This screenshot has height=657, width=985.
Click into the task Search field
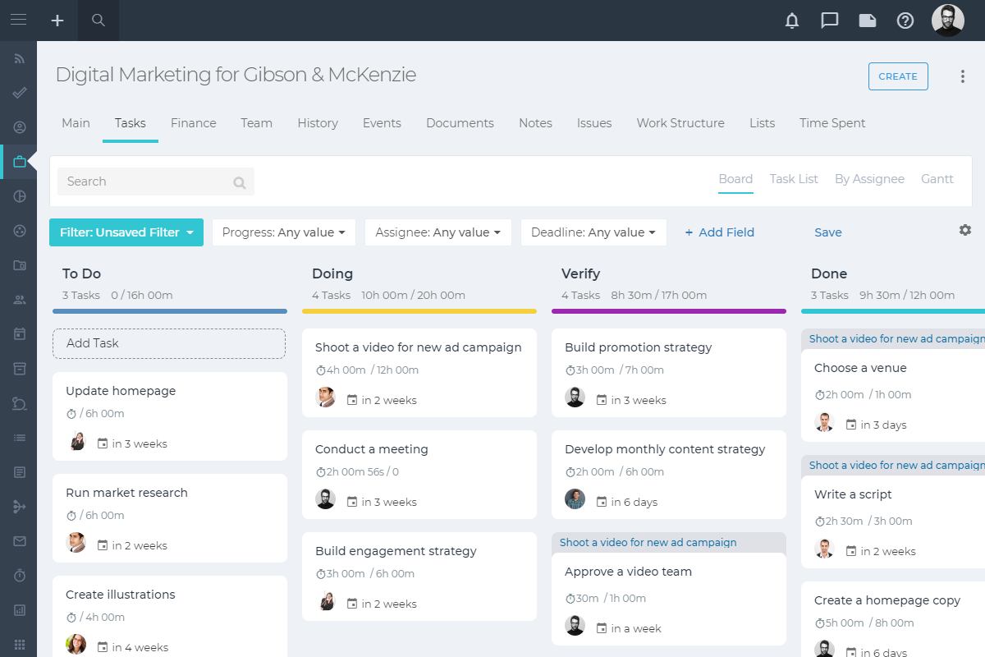[156, 181]
